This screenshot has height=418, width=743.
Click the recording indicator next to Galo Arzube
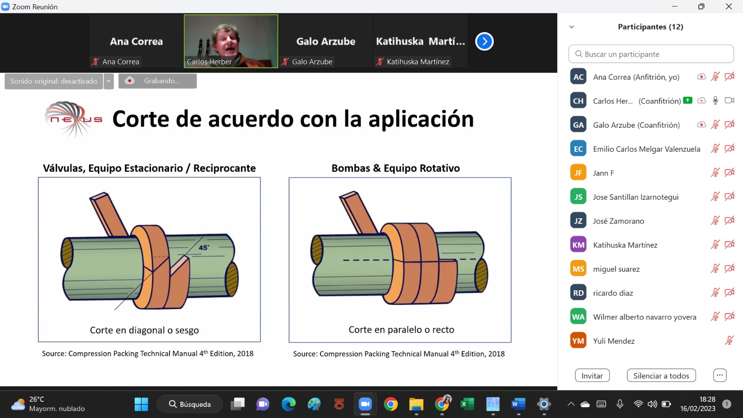pyautogui.click(x=701, y=124)
